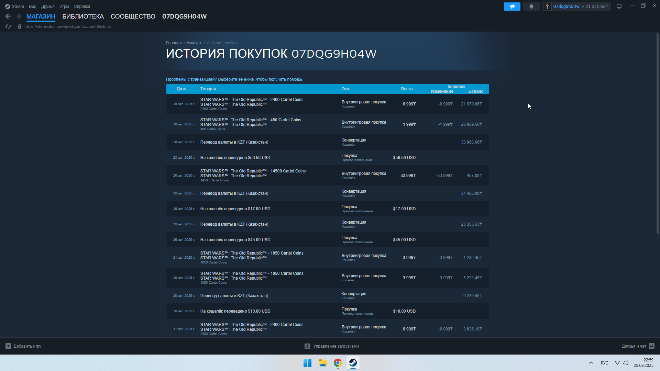The image size is (660, 371).
Task: Click the Добавить игру label
Action: coord(27,346)
